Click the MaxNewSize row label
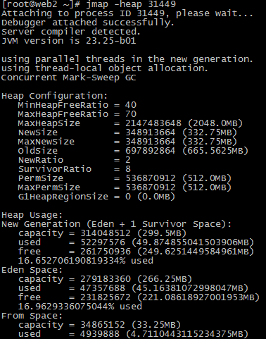The image size is (266, 339). [46, 142]
